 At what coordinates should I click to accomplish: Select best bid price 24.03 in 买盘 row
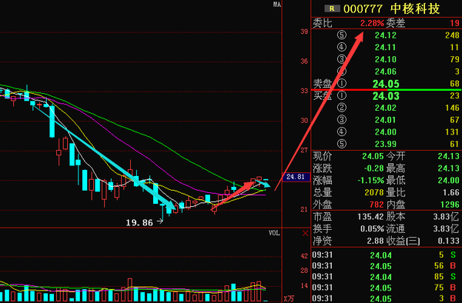click(x=386, y=96)
